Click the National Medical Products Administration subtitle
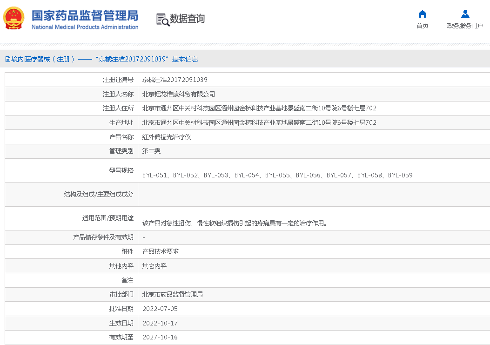Image resolution: width=490 pixels, height=345 pixels. pyautogui.click(x=85, y=27)
